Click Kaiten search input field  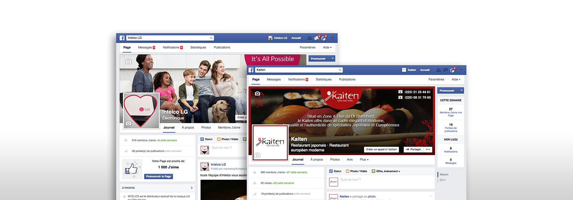click(299, 70)
